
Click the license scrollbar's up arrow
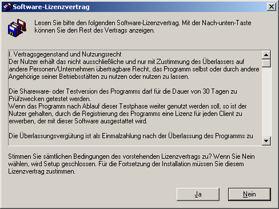266,55
